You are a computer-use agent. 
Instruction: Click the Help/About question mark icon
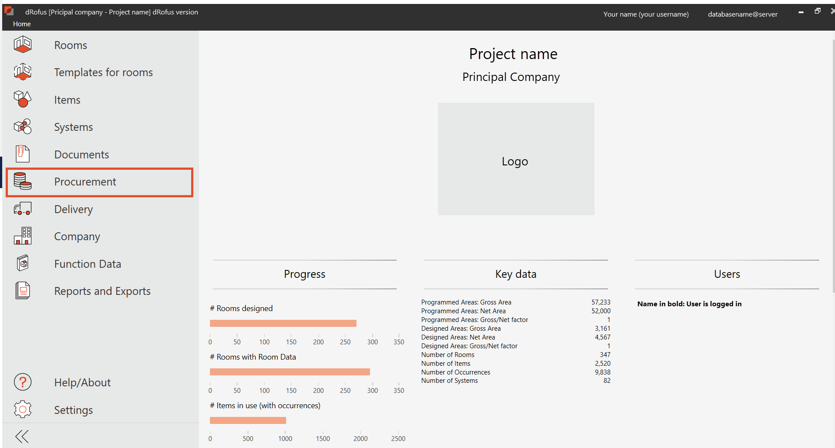click(23, 382)
